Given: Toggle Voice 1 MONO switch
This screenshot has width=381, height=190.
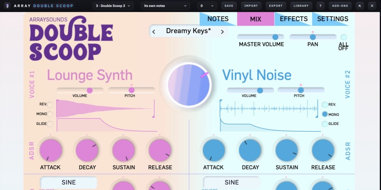Looking at the screenshot, I should pos(50,114).
